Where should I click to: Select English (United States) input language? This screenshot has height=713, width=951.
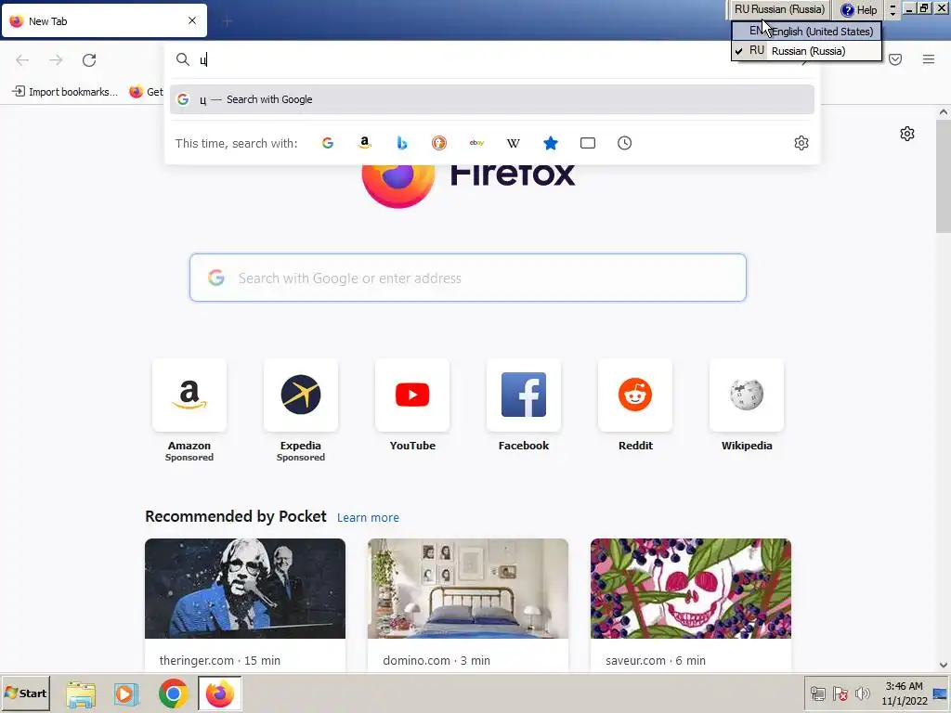[807, 31]
